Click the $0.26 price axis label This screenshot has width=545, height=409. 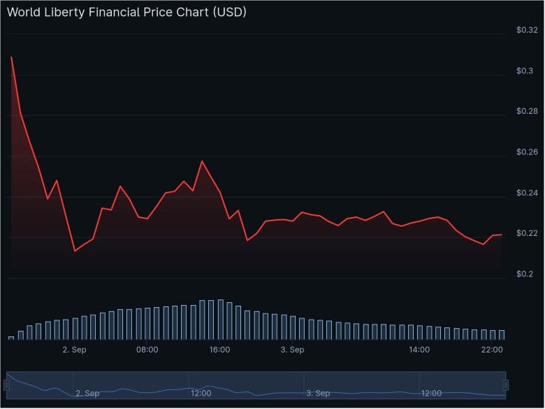pyautogui.click(x=526, y=152)
